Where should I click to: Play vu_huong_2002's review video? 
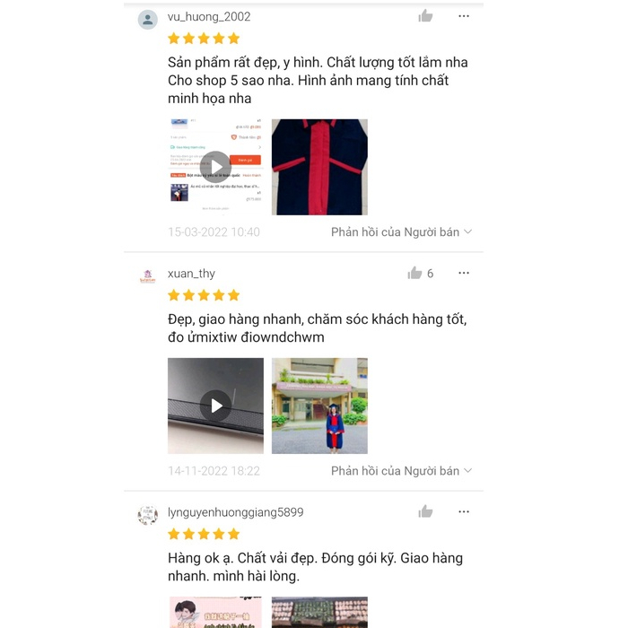(215, 167)
